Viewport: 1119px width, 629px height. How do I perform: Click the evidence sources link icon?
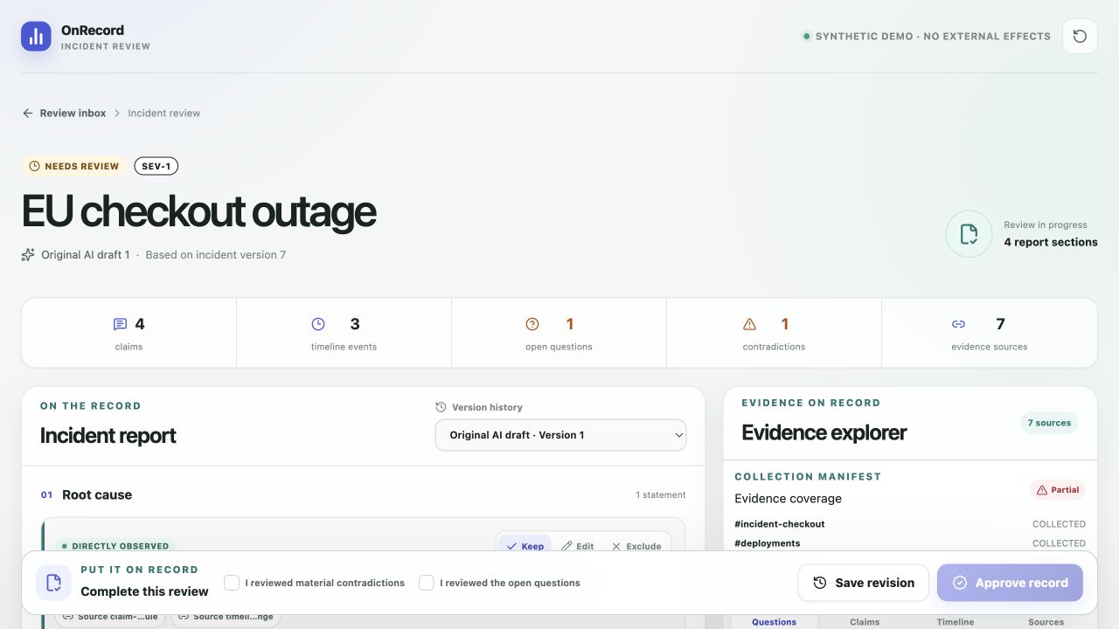tap(958, 324)
